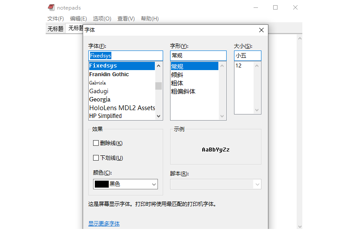The image size is (348, 232).
Task: Click the 大小 size input field
Action: coord(248,56)
